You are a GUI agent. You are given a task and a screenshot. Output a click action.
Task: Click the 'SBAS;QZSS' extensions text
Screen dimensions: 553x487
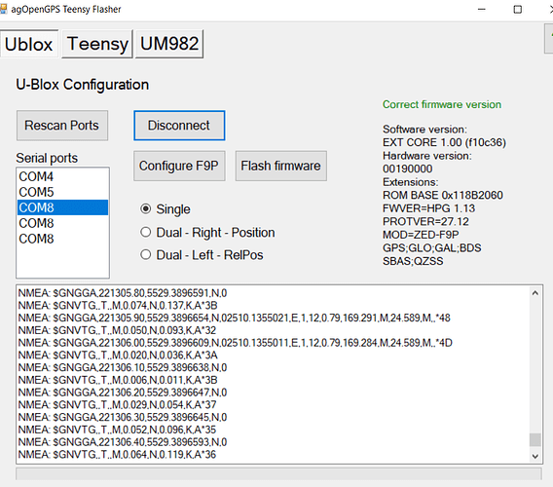[x=413, y=261]
